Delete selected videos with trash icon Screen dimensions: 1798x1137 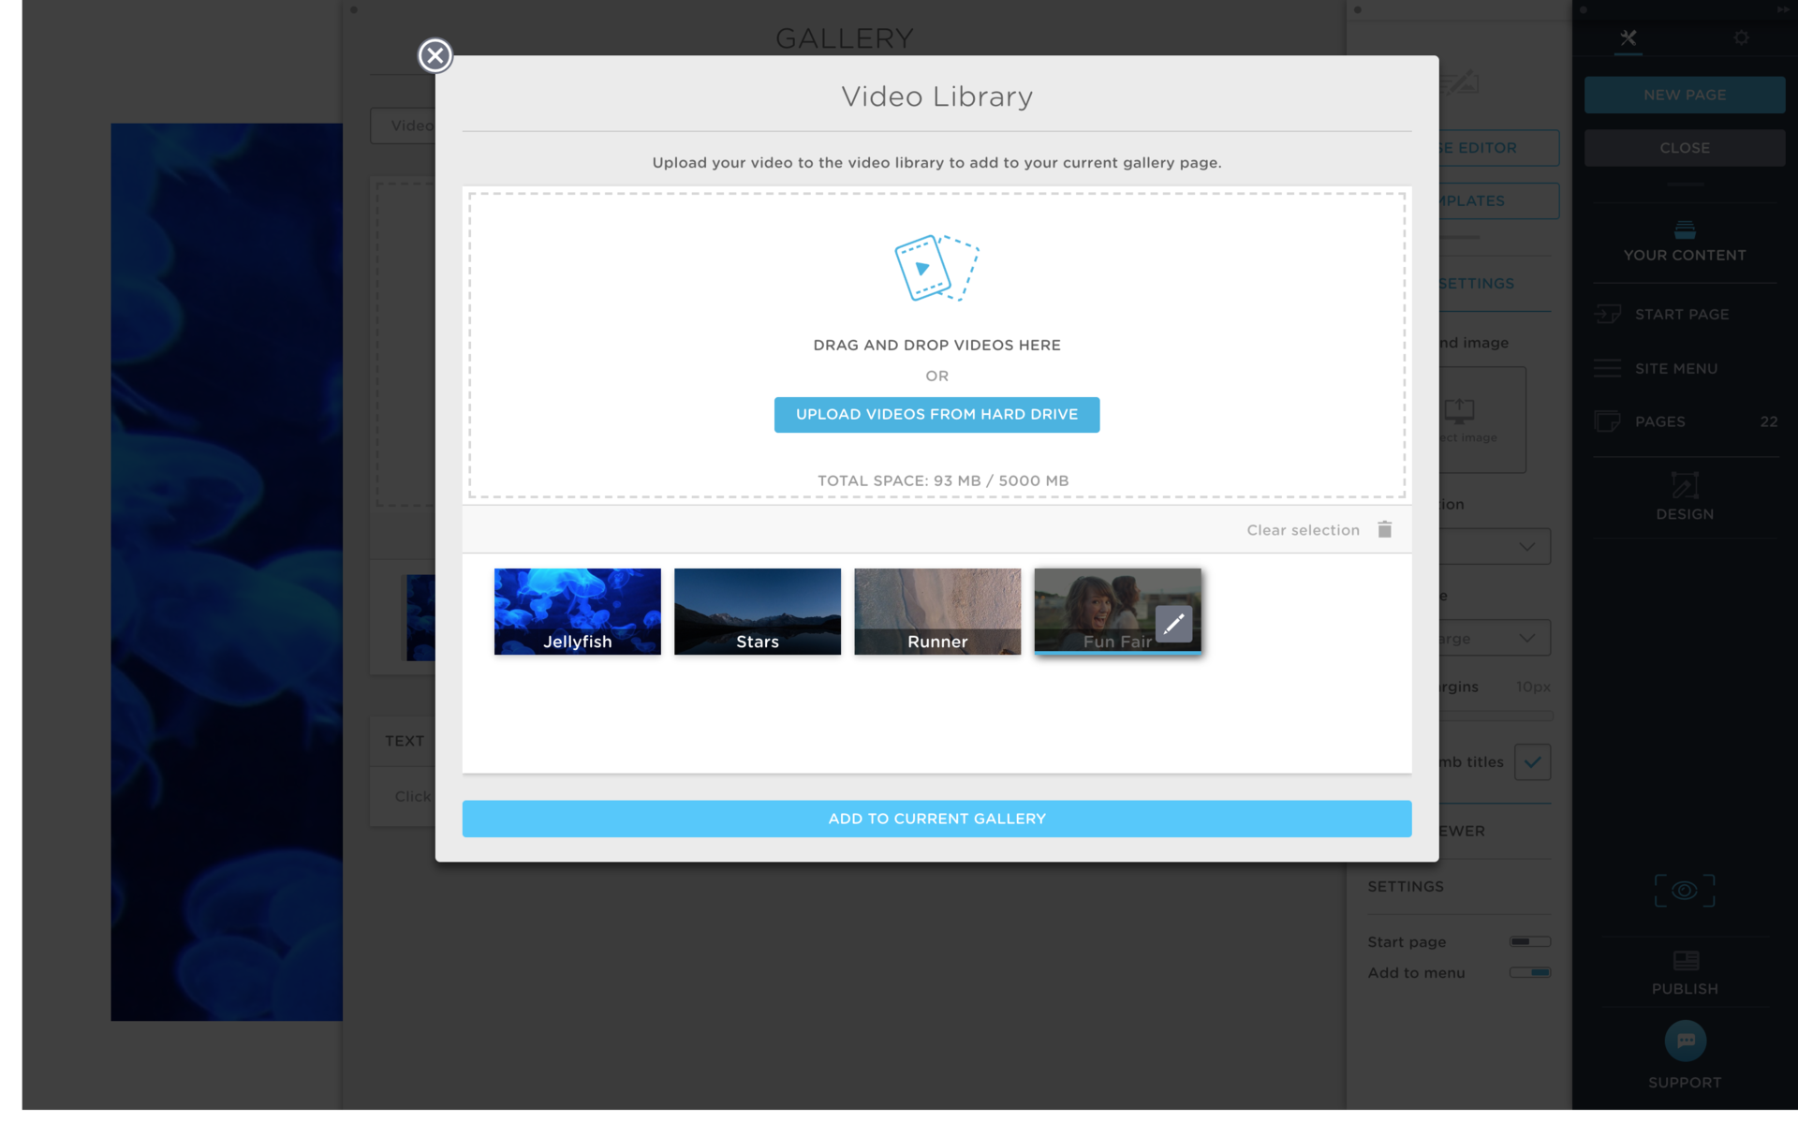coord(1385,529)
